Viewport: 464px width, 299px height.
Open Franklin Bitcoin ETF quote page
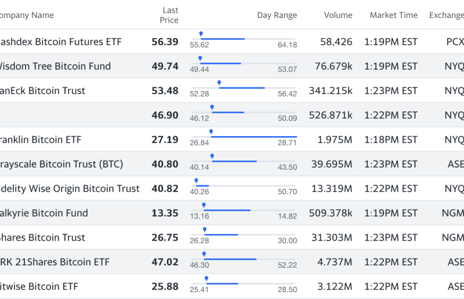click(41, 140)
